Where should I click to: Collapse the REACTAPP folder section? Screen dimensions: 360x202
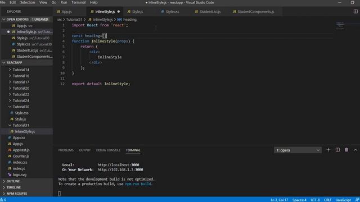point(4,62)
